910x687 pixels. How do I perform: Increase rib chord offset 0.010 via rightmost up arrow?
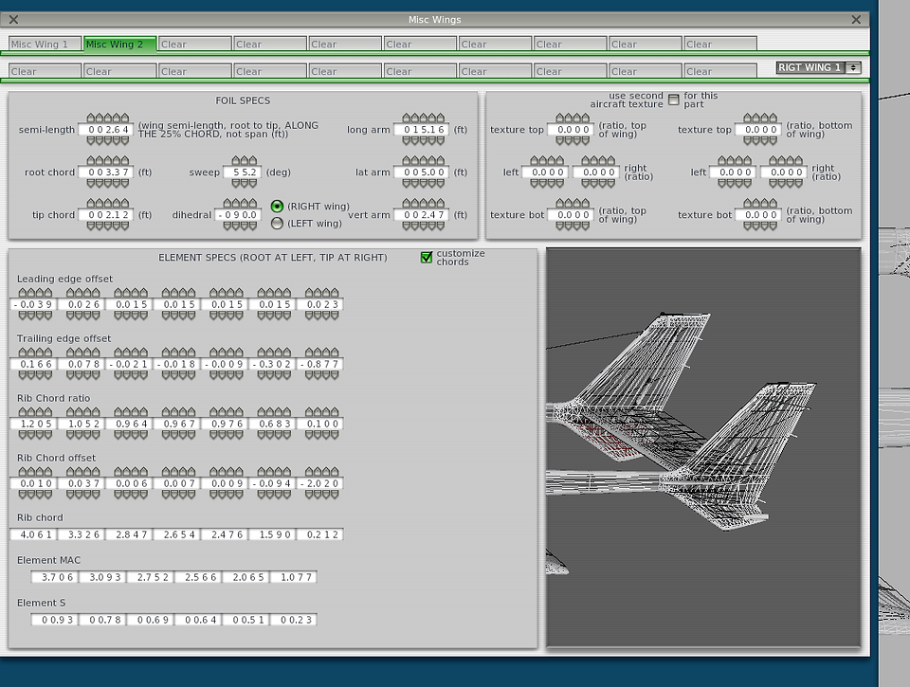47,472
